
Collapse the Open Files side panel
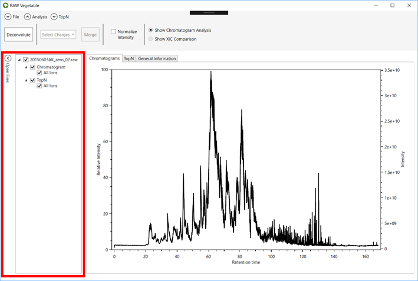[x=8, y=58]
